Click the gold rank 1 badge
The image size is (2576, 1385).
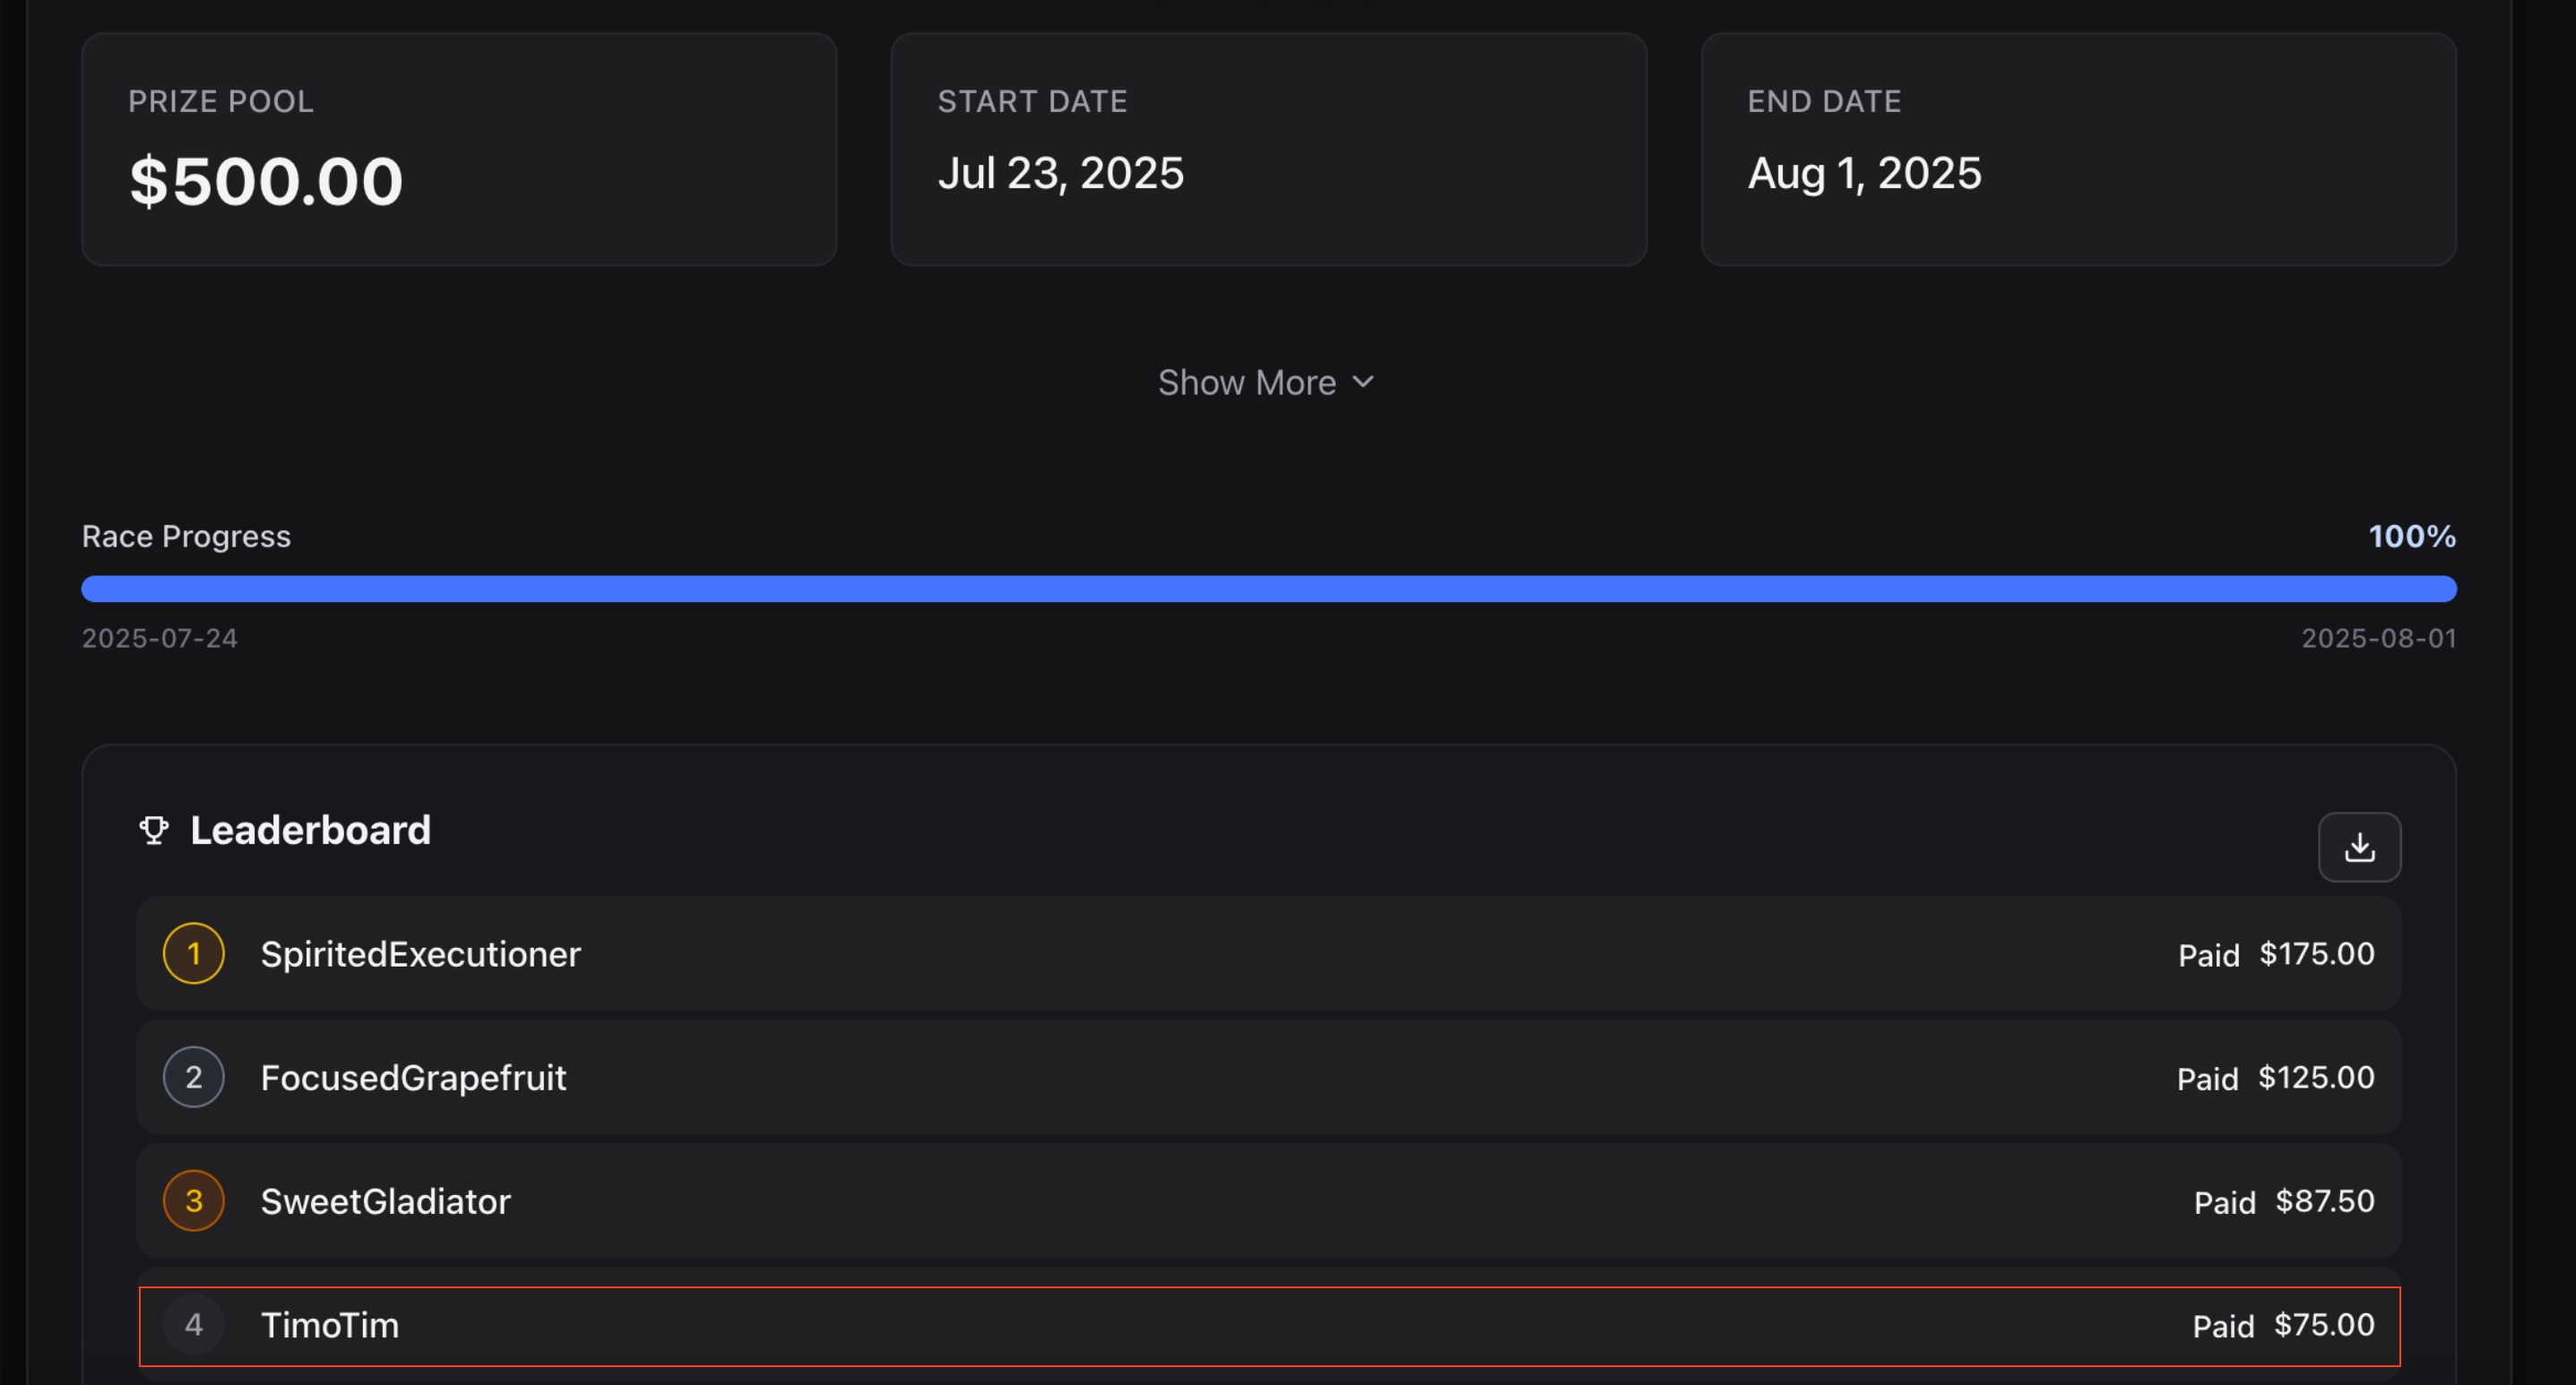coord(193,953)
